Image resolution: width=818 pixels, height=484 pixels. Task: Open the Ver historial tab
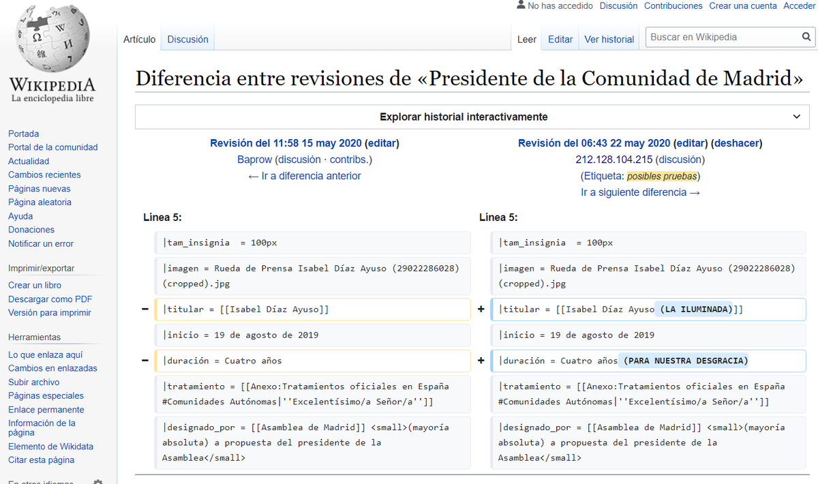point(609,40)
